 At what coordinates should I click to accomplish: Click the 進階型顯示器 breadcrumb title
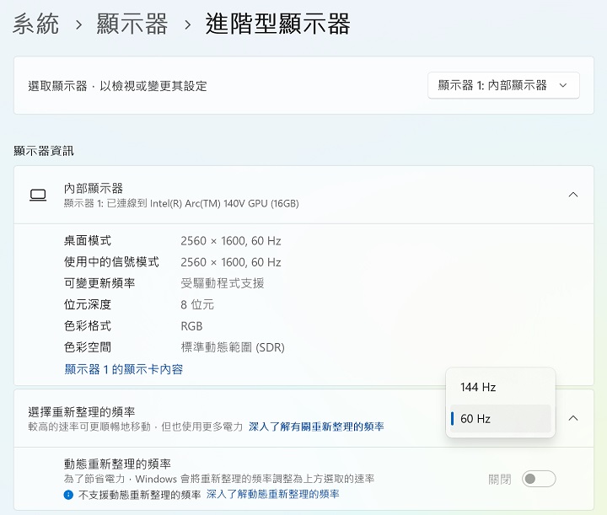point(277,24)
